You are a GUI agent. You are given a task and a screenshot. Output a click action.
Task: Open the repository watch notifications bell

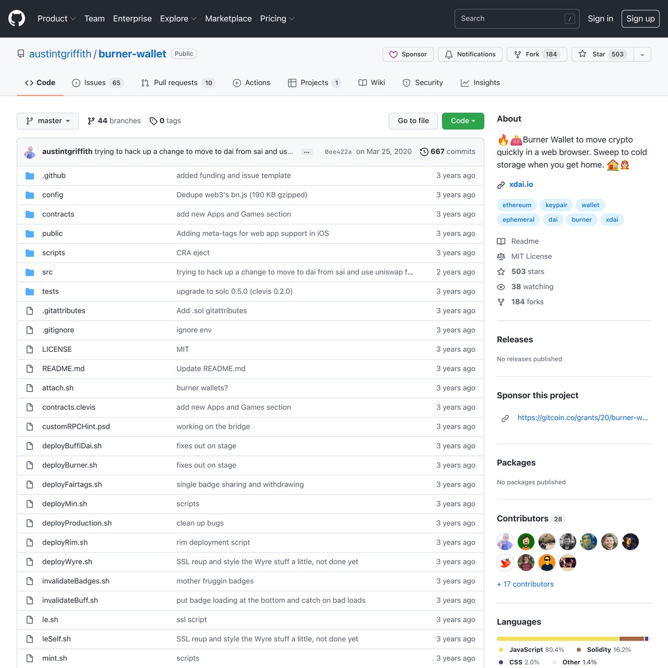[x=449, y=54]
